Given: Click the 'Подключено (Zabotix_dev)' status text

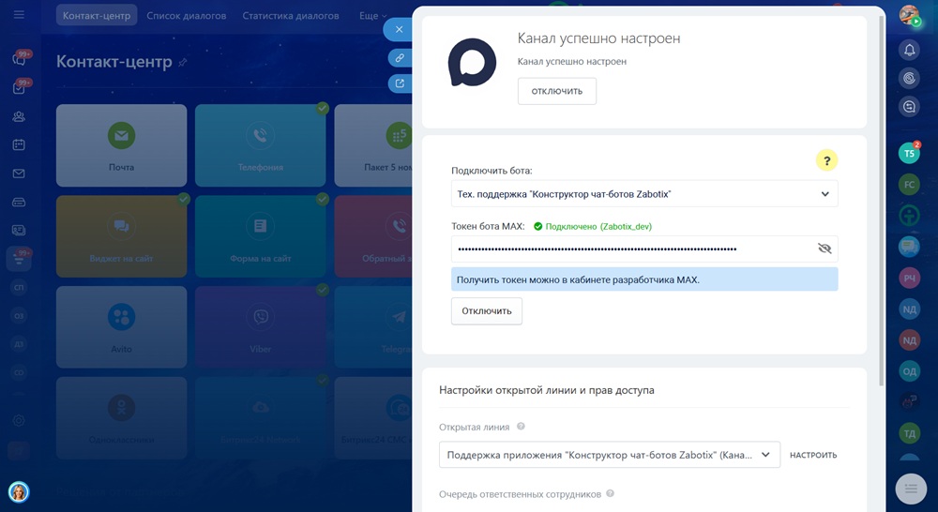Looking at the screenshot, I should (598, 227).
